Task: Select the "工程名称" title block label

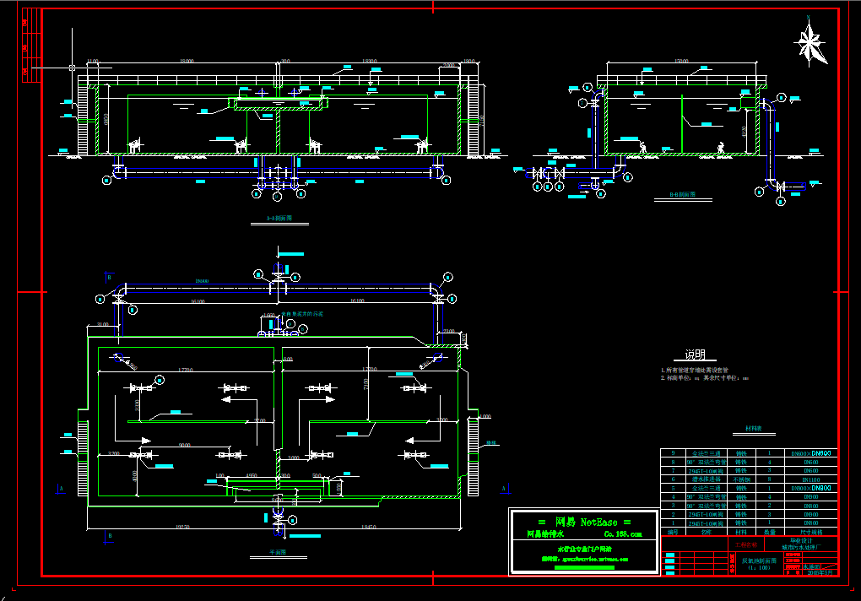Action: coord(746,544)
